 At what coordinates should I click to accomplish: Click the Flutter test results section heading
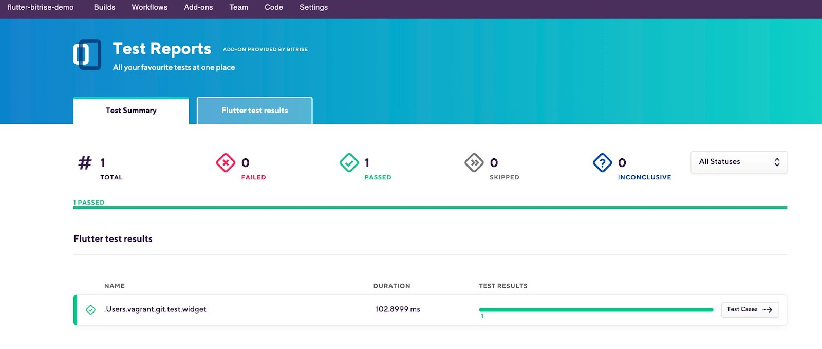click(x=113, y=239)
